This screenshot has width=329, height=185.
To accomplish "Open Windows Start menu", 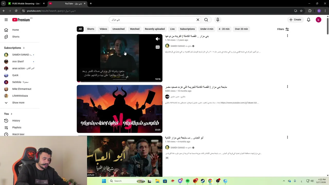I will (104, 181).
